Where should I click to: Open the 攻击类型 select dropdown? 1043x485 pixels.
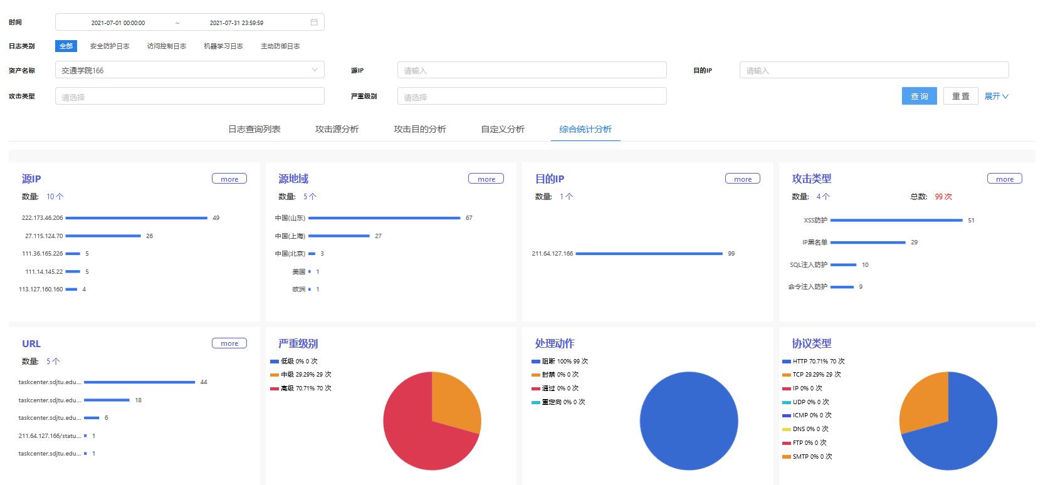tap(190, 96)
